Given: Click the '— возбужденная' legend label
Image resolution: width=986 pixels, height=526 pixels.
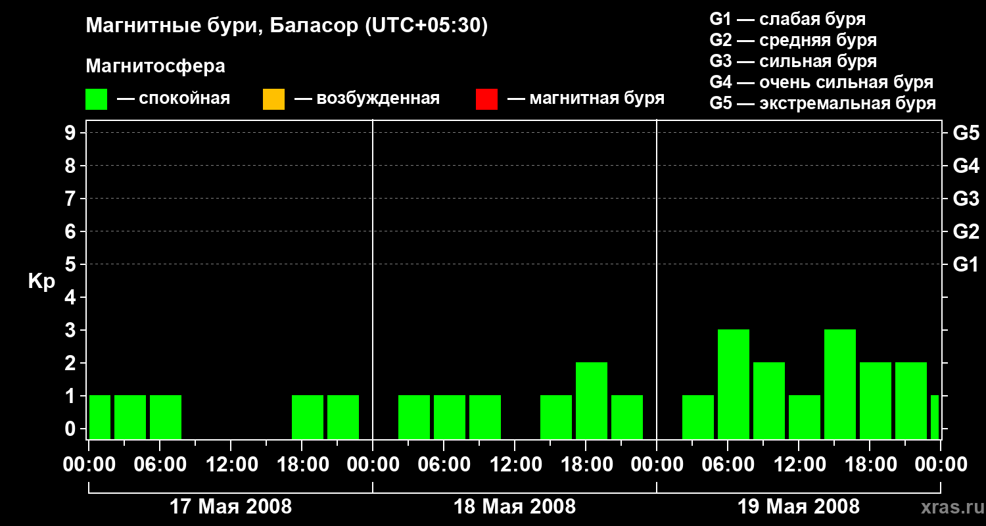Looking at the screenshot, I should click(367, 99).
